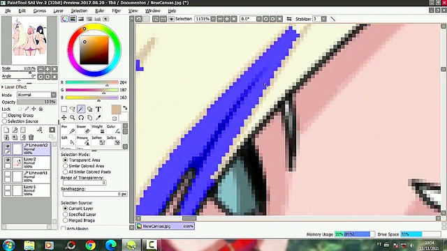The image size is (447, 251).
Task: Expand the Layer Effect section
Action: point(3,87)
